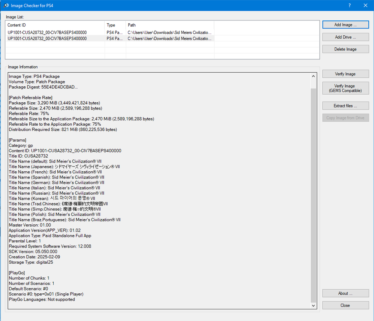This screenshot has height=321, width=374.
Task: Click the Verify Image button
Action: [x=346, y=74]
